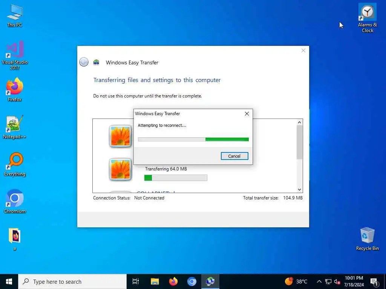Click the transfer list scrollbar thumb
The image size is (386, 289).
tap(299, 142)
